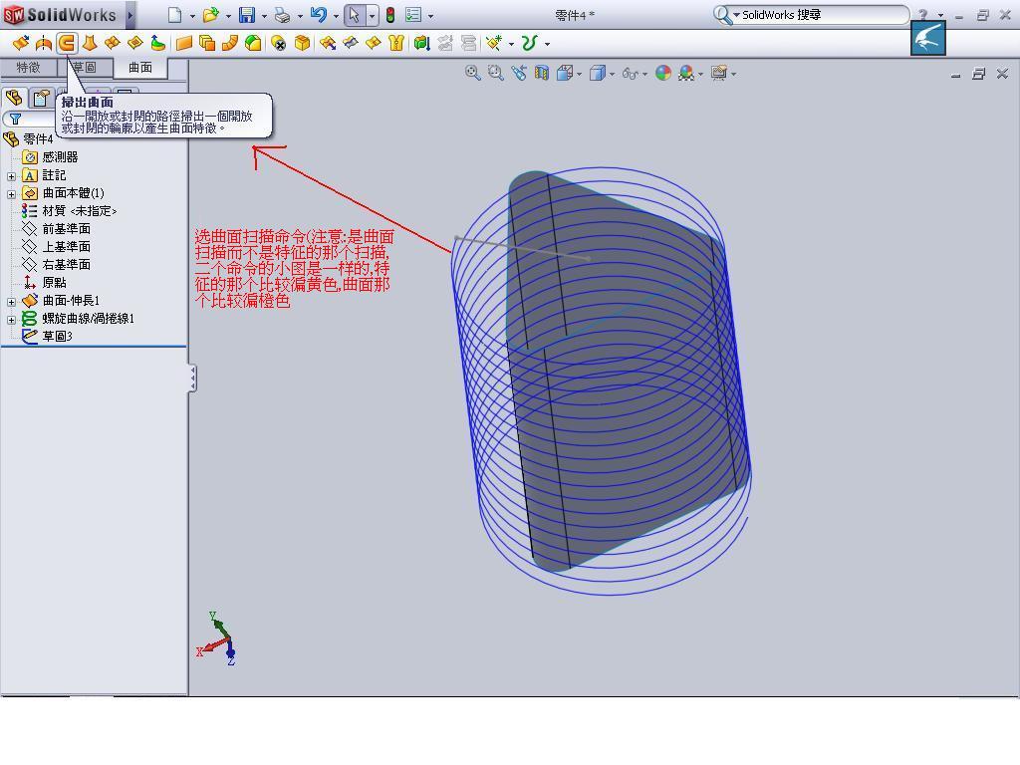The image size is (1020, 765).
Task: Click the Previous View icon
Action: pos(518,73)
